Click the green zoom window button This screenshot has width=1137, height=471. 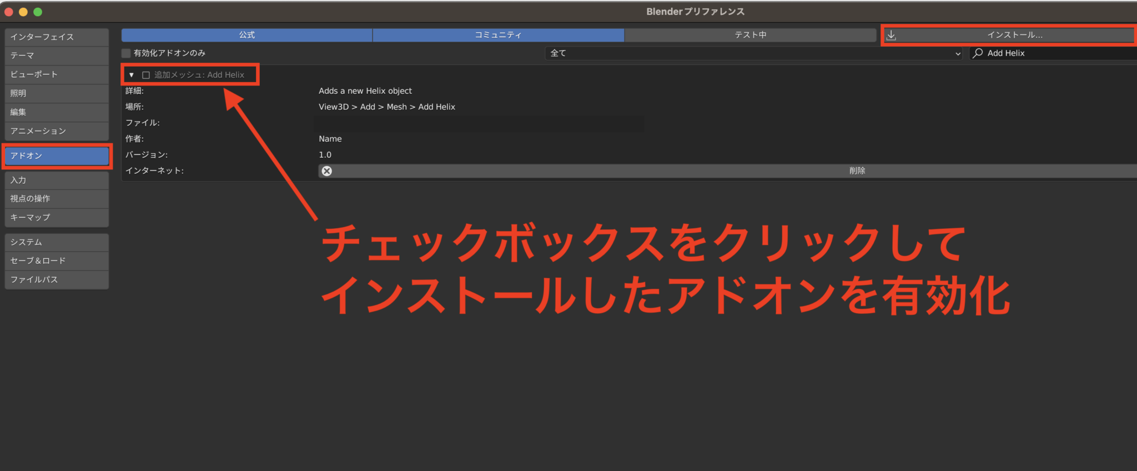click(x=38, y=12)
